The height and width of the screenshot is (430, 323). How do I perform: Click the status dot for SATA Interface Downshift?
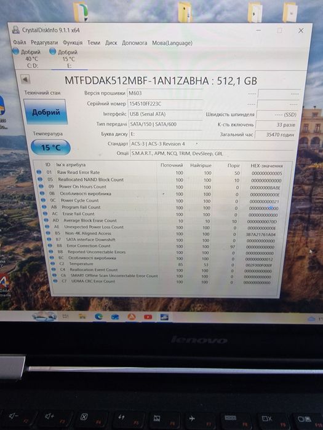(x=49, y=240)
